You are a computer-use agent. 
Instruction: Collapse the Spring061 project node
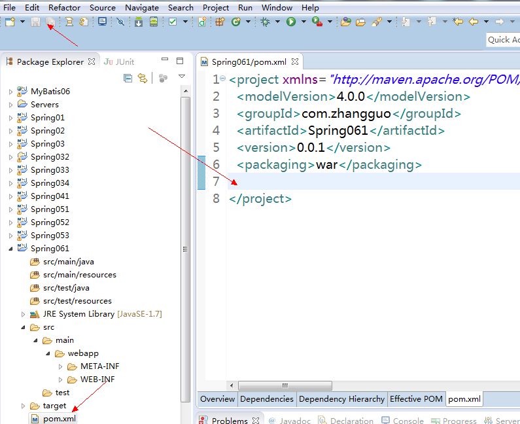(10, 249)
